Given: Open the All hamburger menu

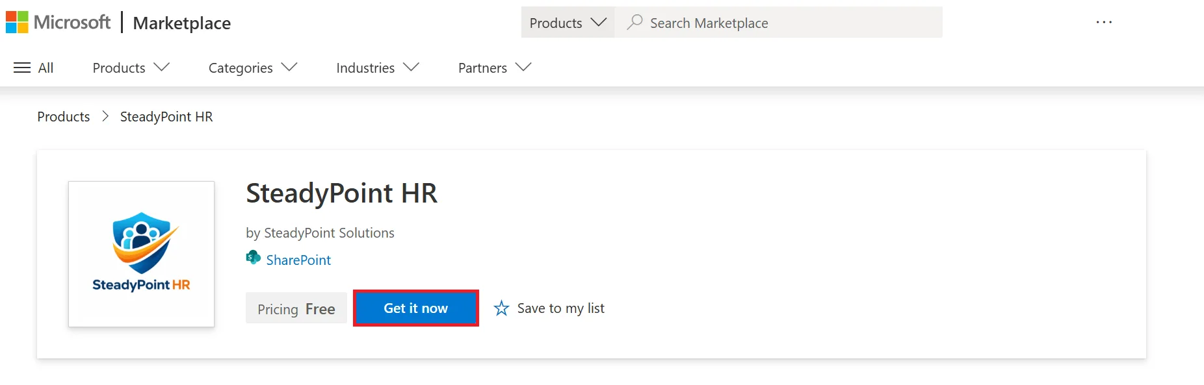Looking at the screenshot, I should [x=33, y=68].
